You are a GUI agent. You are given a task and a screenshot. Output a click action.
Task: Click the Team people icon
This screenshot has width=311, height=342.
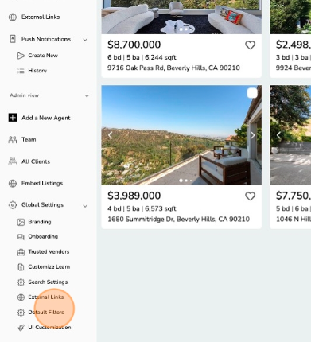pos(13,139)
